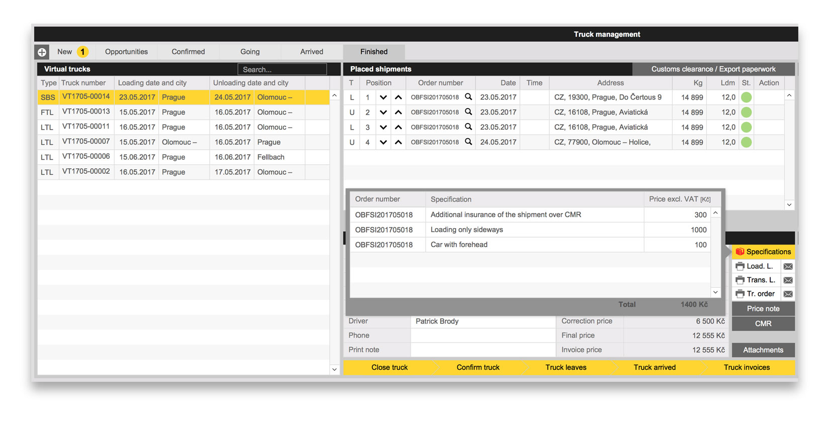Print the Load. L. document
Viewport: 830px width, 421px height.
740,266
